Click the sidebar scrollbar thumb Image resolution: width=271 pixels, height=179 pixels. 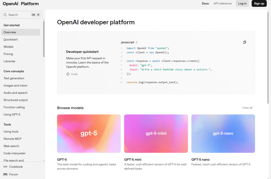[44, 39]
